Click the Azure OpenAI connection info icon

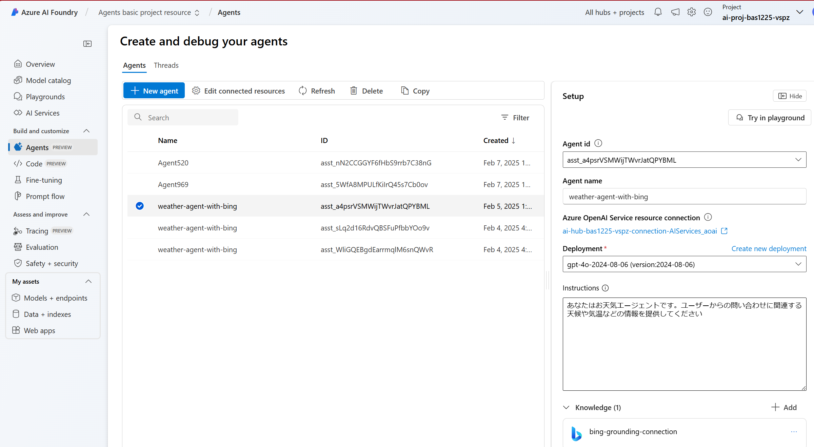(x=708, y=217)
